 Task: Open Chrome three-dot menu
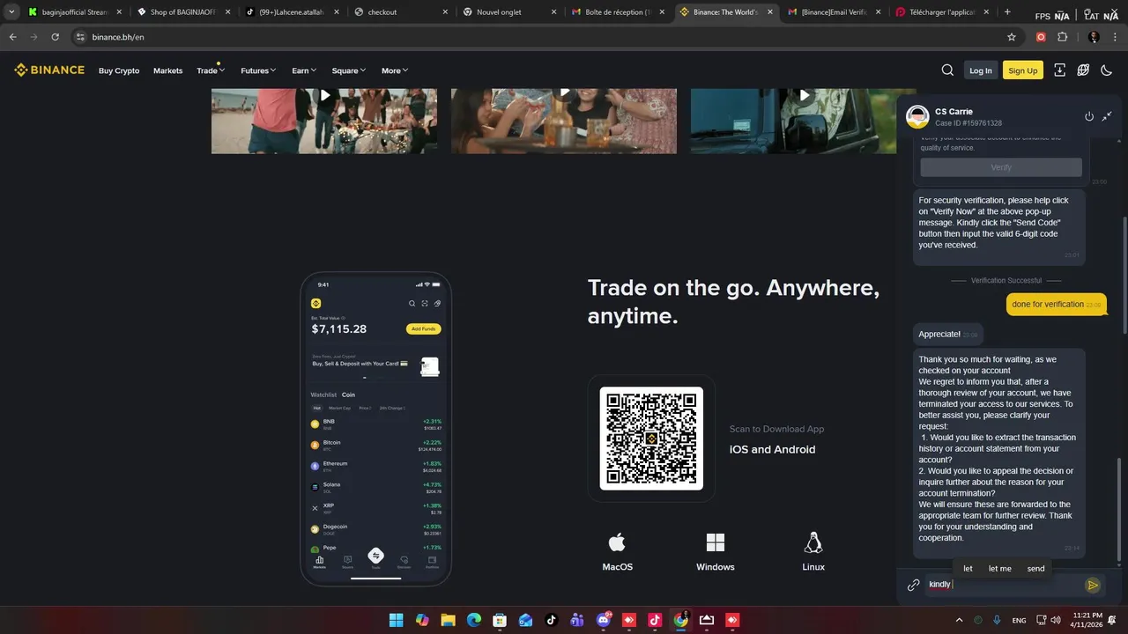[x=1115, y=37]
